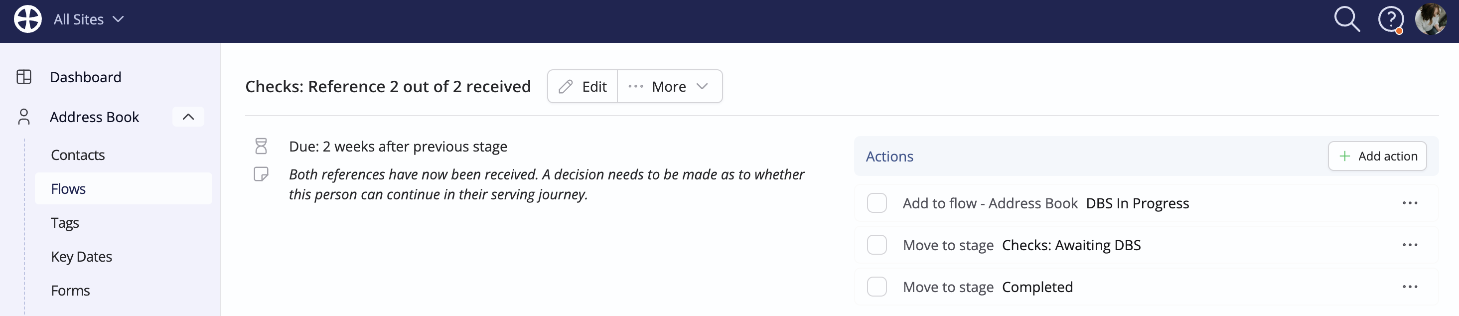Click the user profile avatar
The image size is (1459, 316).
point(1431,19)
